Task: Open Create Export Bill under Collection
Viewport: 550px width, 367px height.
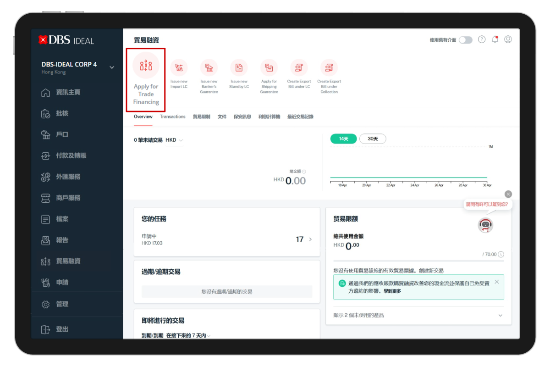Action: click(329, 68)
